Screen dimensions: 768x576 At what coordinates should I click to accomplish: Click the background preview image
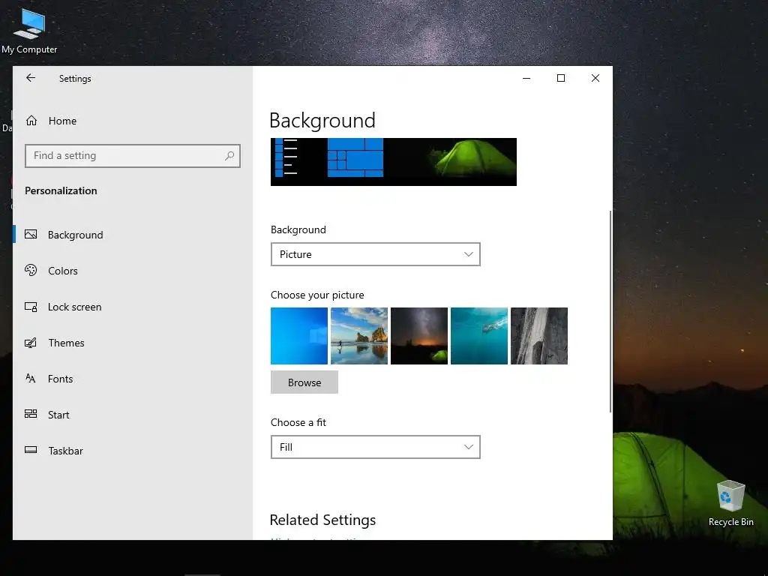[393, 162]
